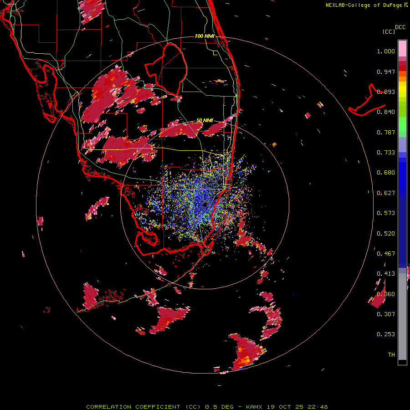Click the 100 NMI range ring label

coord(204,36)
